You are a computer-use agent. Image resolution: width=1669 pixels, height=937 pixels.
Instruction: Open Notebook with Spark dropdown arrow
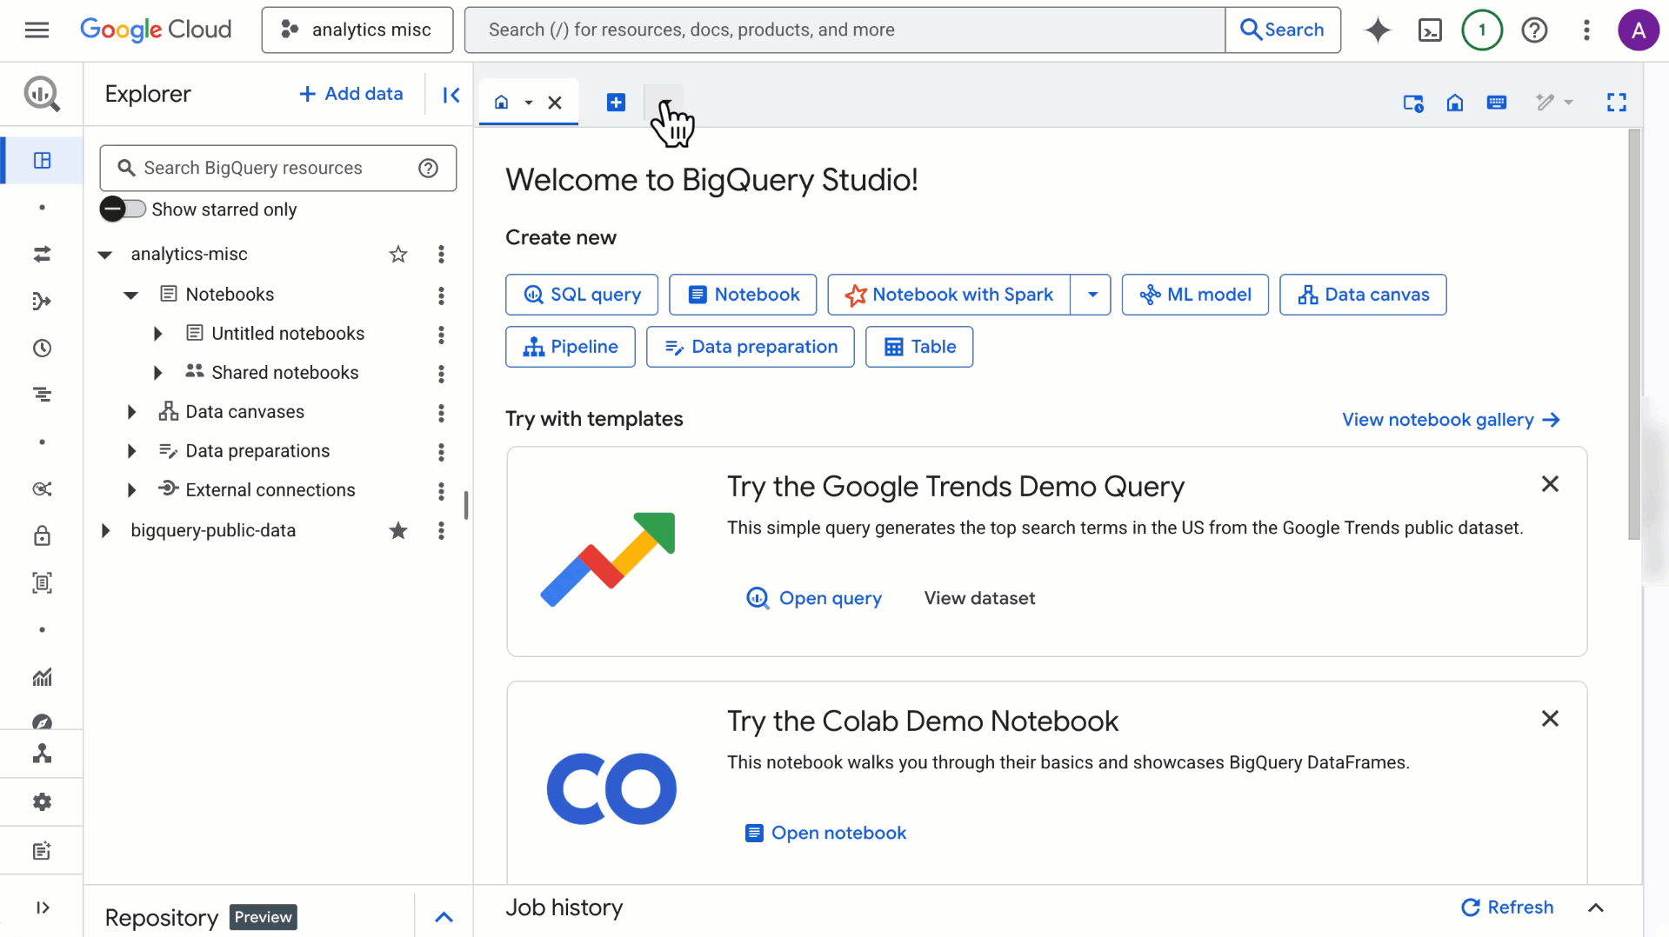click(1092, 295)
